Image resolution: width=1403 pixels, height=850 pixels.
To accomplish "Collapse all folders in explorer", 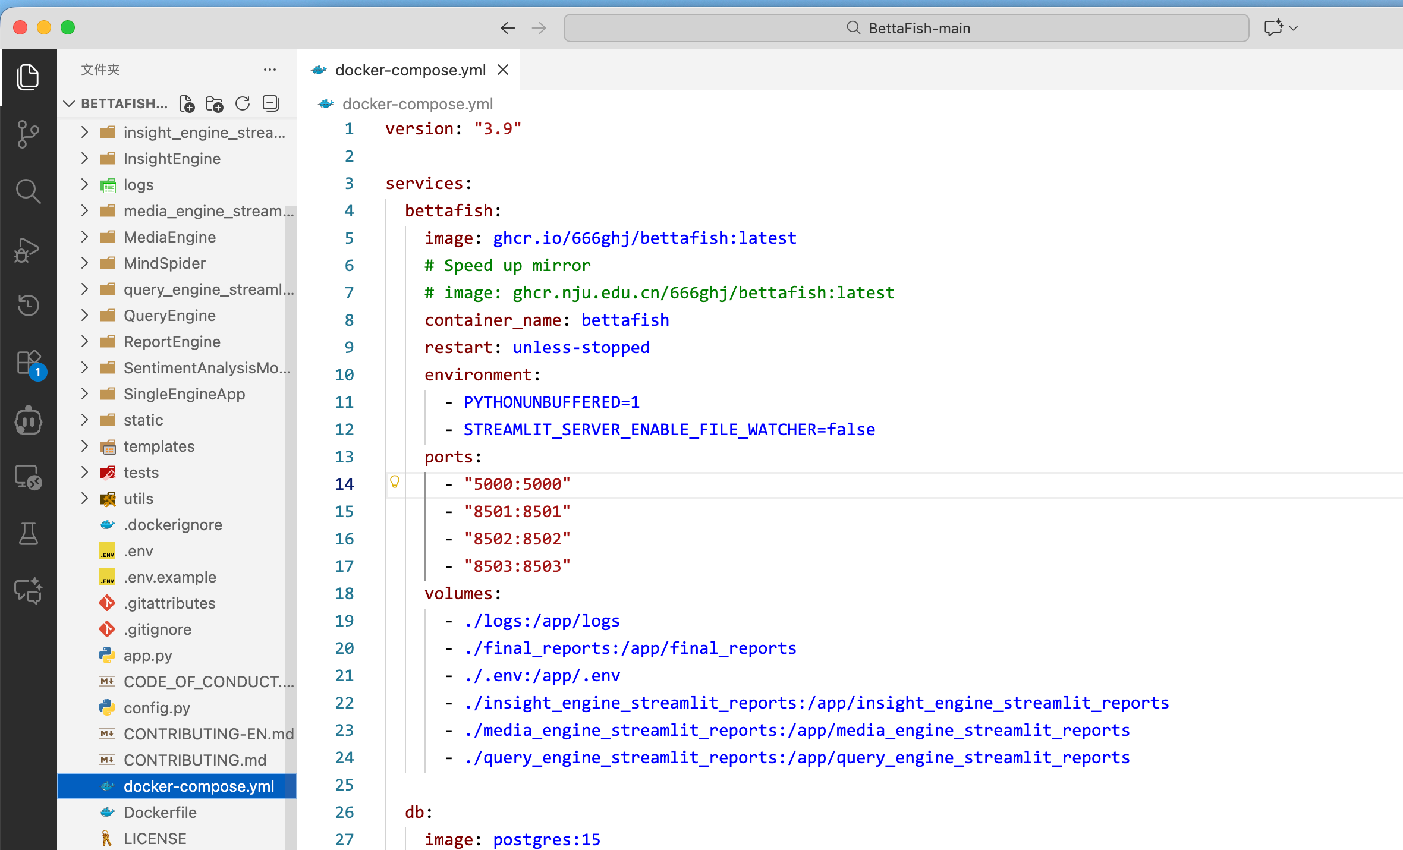I will coord(270,104).
